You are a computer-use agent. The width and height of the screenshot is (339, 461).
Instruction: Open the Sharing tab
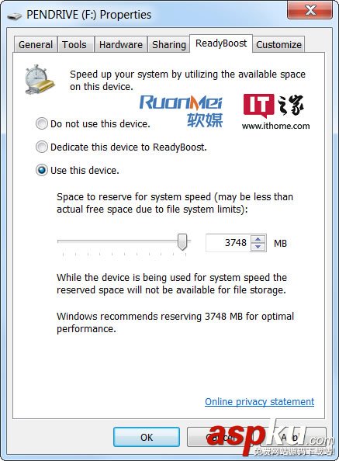[x=168, y=45]
